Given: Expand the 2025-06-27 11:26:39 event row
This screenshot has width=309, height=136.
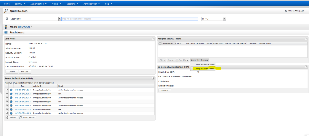Looking at the screenshot, I should coord(7,98).
